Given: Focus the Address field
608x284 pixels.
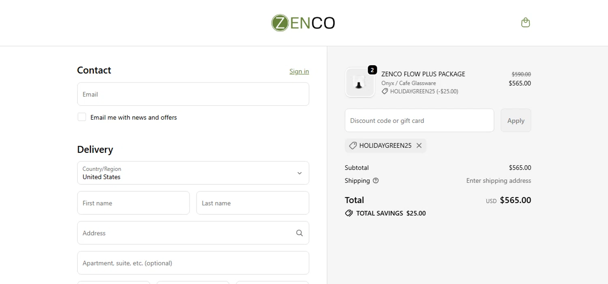Looking at the screenshot, I should point(193,233).
